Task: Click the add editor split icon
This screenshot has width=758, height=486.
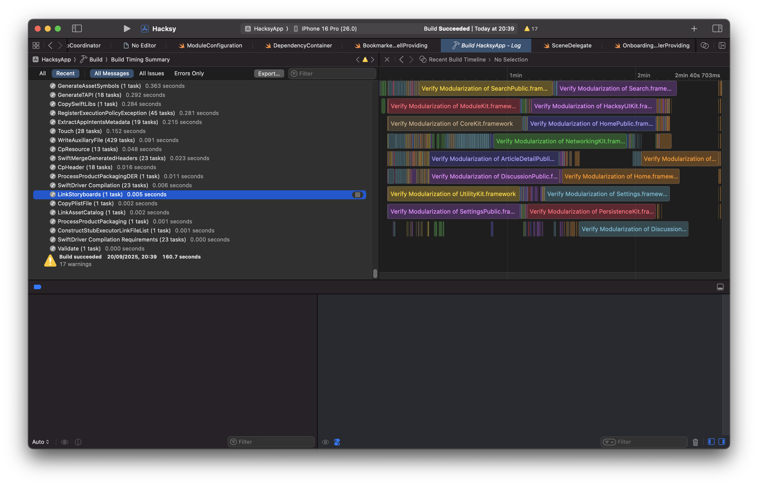Action: [x=722, y=45]
